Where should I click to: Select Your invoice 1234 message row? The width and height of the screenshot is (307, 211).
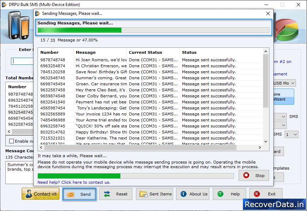coord(150,114)
